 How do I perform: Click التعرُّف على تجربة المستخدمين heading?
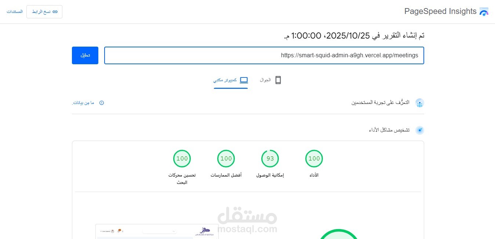click(x=380, y=103)
